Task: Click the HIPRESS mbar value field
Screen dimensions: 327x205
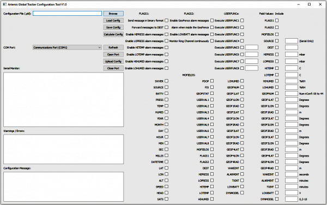Action: point(292,55)
